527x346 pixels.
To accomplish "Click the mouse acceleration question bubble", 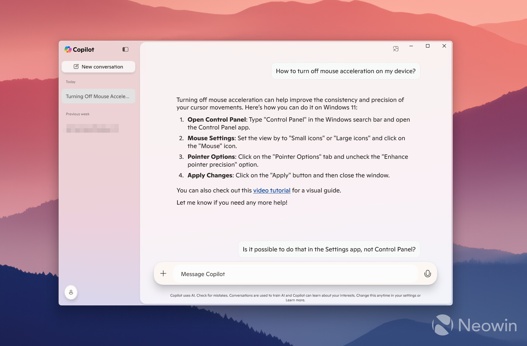I will (x=346, y=71).
